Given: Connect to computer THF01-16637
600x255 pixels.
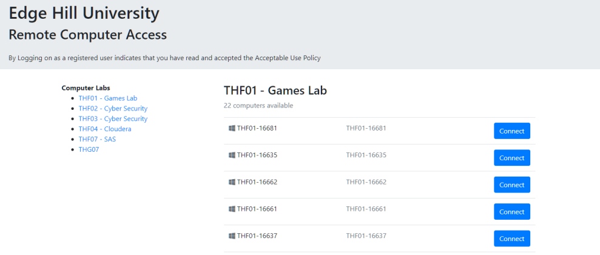Looking at the screenshot, I should (511, 238).
